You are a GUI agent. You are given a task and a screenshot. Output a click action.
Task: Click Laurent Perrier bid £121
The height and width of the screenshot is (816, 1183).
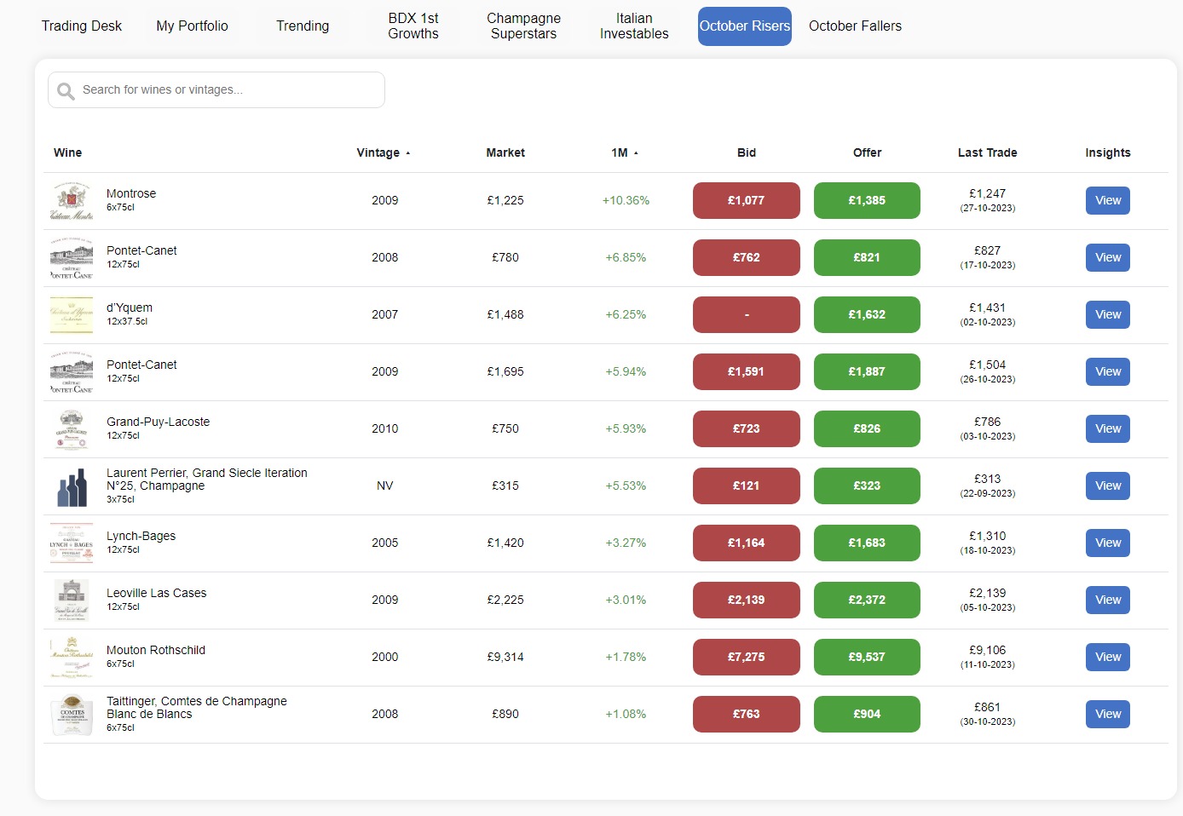point(747,486)
